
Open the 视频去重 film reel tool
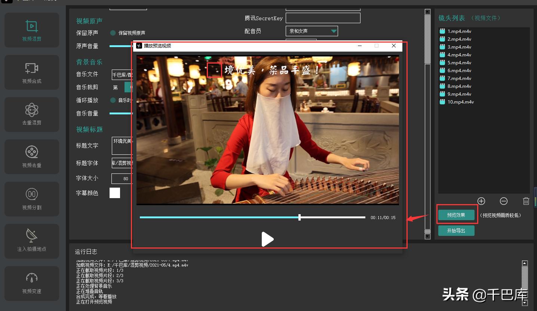(x=32, y=157)
